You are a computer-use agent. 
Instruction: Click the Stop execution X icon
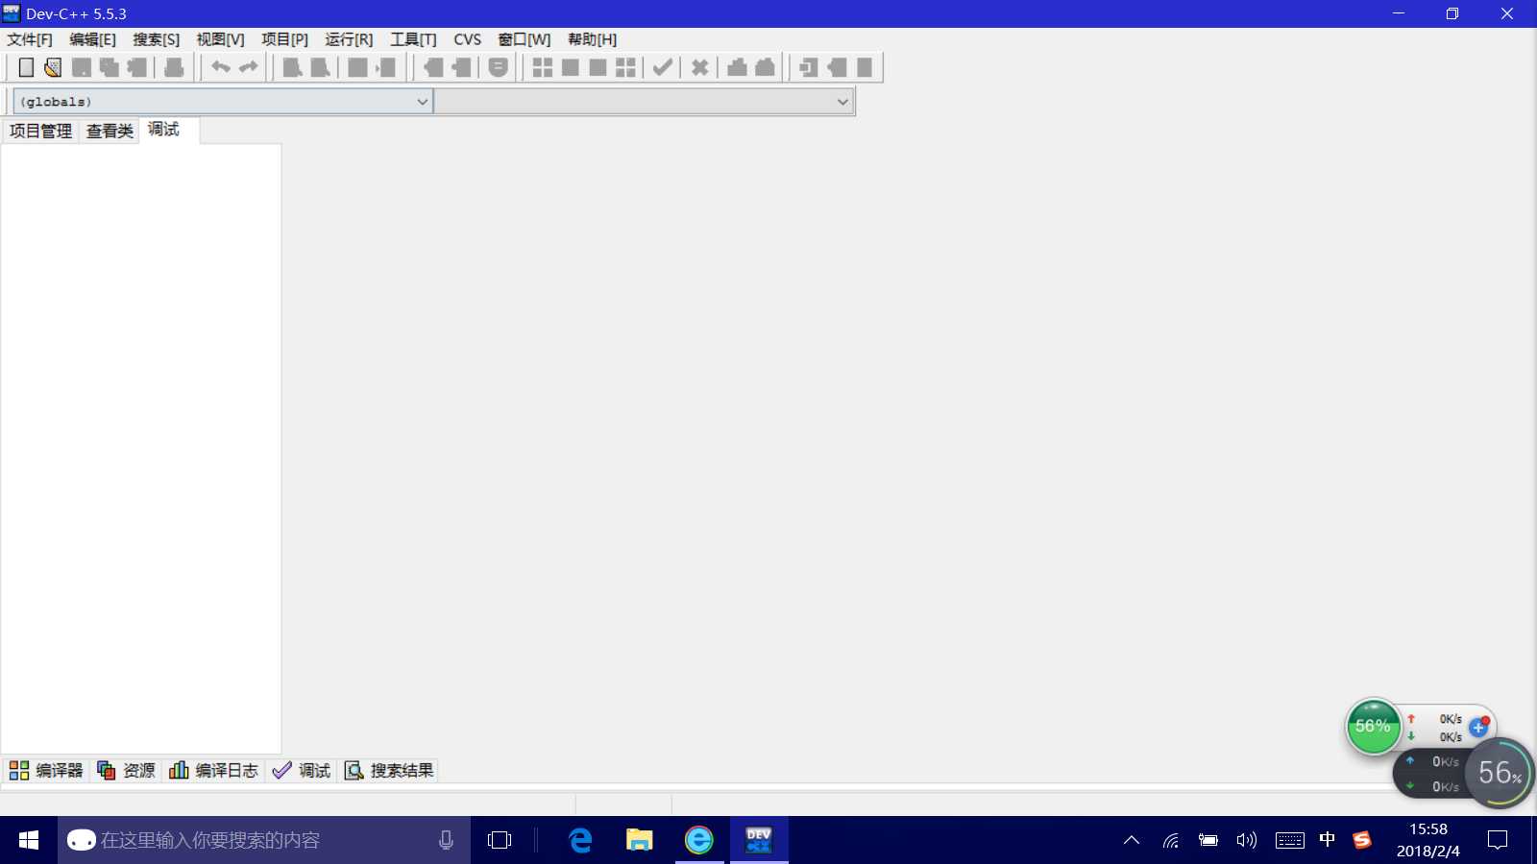[700, 67]
